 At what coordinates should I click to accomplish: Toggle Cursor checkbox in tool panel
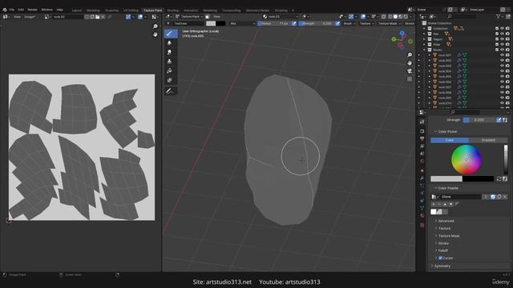[x=440, y=258]
